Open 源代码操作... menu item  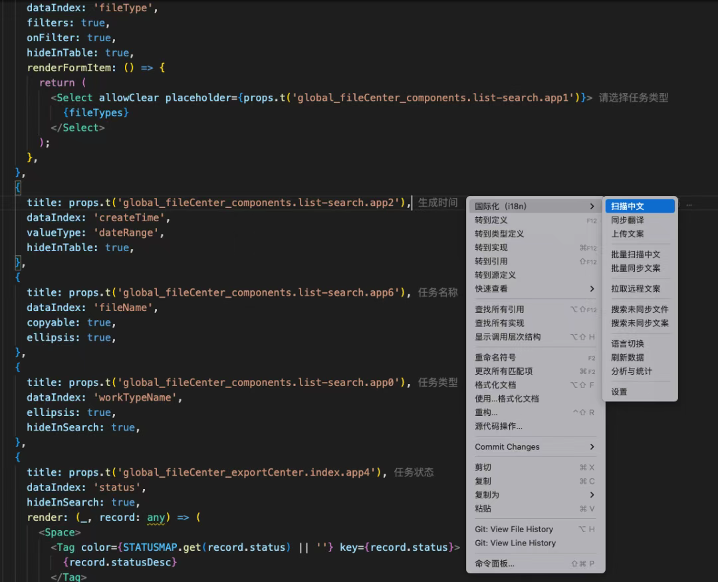pyautogui.click(x=535, y=426)
